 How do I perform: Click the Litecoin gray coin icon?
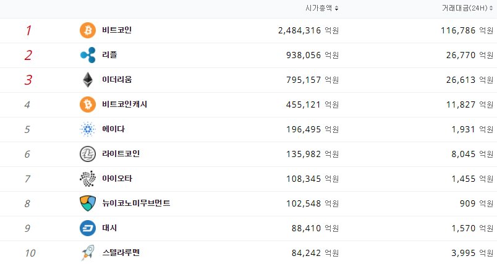tap(88, 154)
